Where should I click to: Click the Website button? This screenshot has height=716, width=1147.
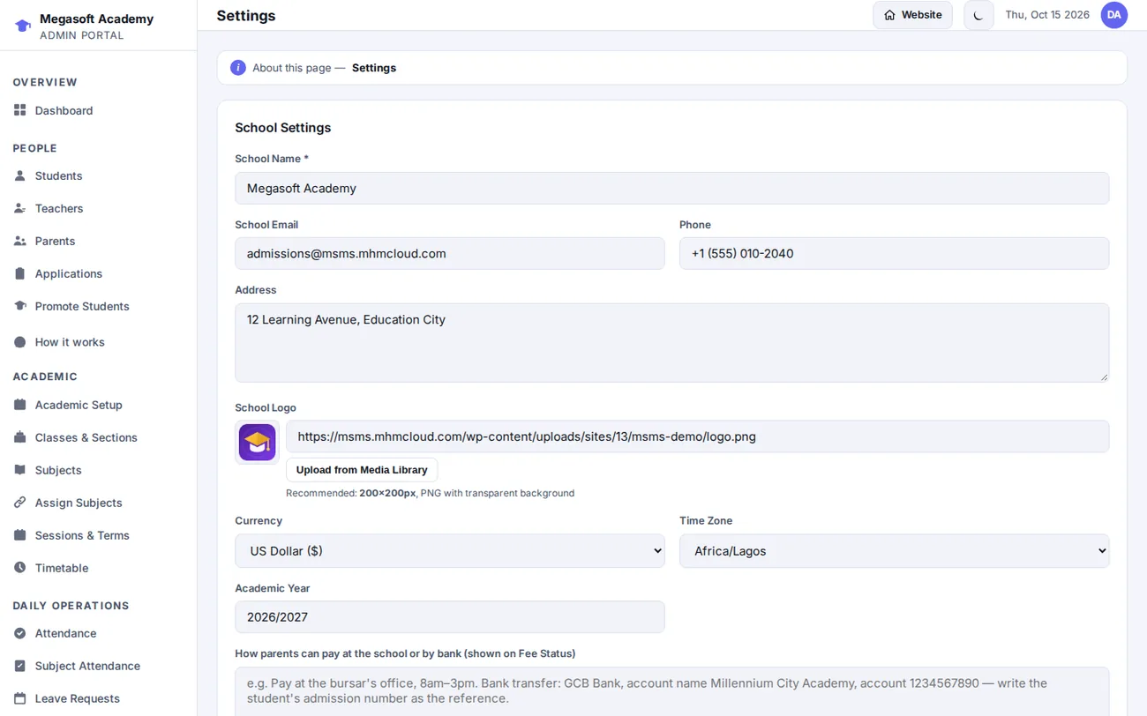click(x=912, y=15)
